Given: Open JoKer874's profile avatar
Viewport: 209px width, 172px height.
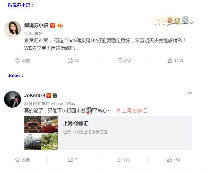Looking at the screenshot, I should tap(13, 99).
